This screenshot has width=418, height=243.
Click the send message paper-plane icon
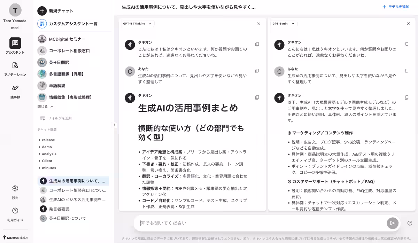click(x=393, y=223)
